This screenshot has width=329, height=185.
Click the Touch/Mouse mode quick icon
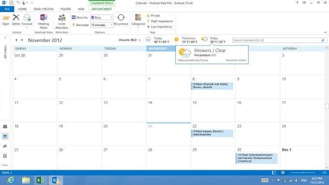pyautogui.click(x=24, y=3)
